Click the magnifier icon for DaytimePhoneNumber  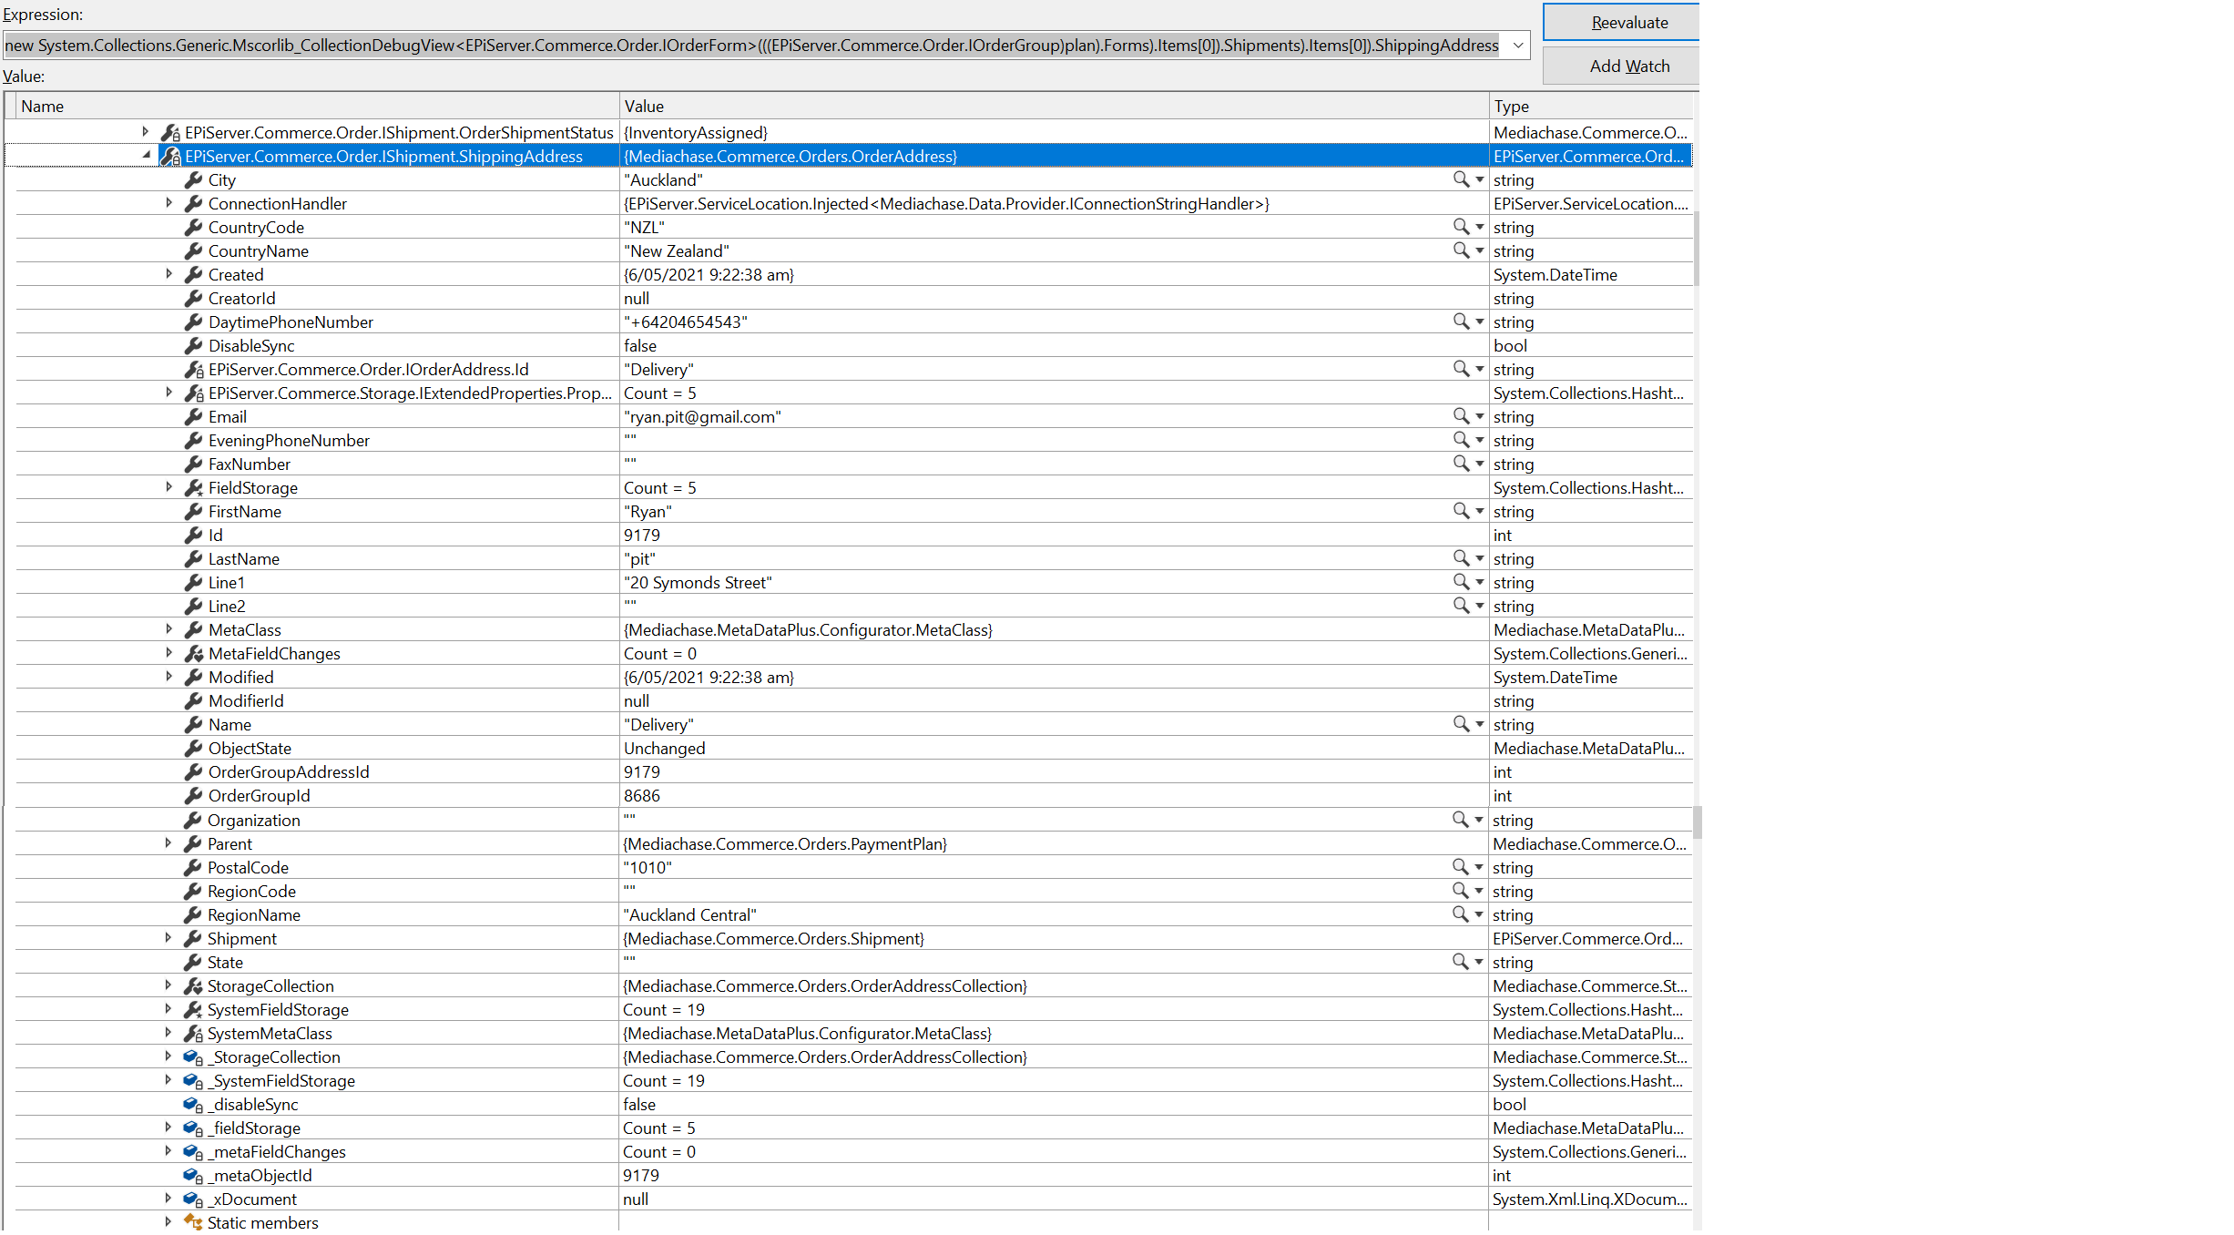[1460, 322]
